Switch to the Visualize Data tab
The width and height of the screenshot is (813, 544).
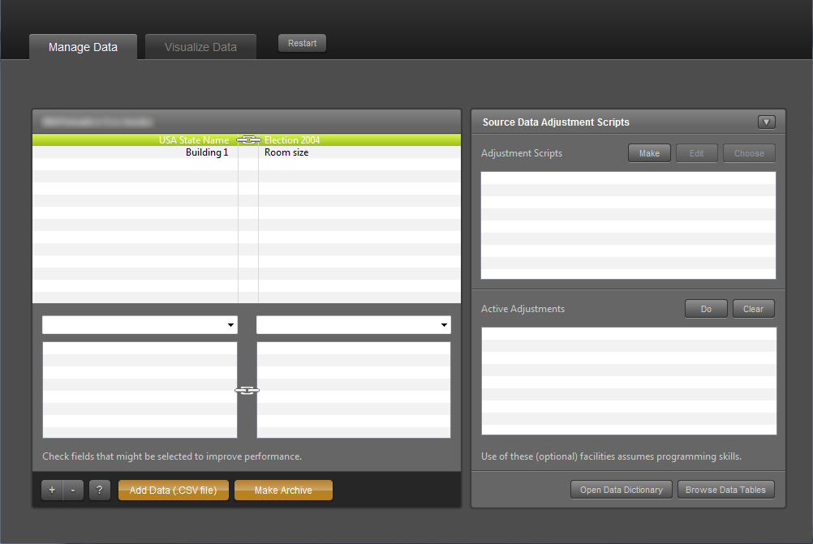pos(200,47)
